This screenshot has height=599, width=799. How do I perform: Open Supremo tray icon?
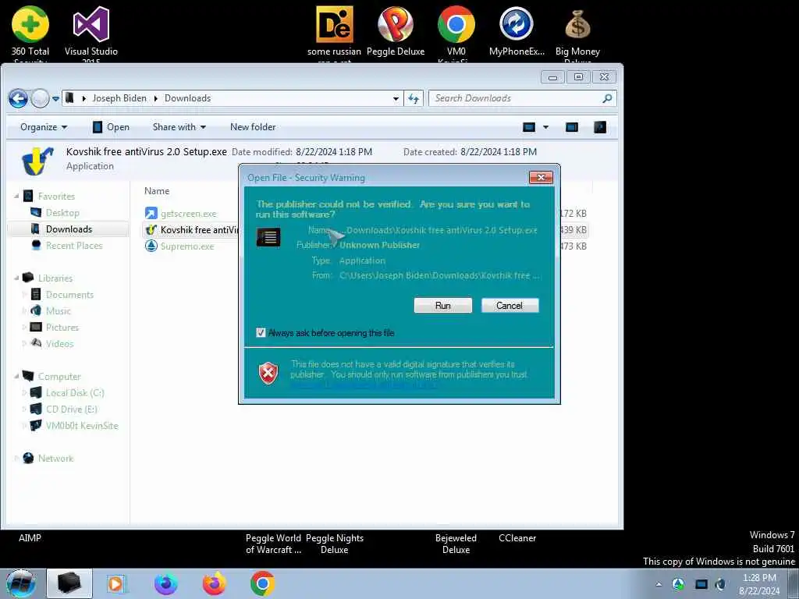(x=678, y=584)
